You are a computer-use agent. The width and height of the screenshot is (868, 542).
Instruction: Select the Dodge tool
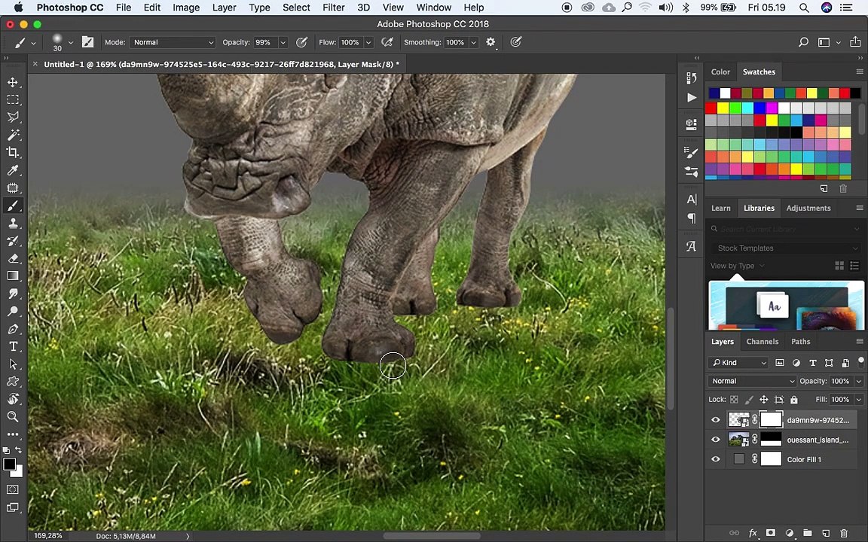click(x=13, y=312)
